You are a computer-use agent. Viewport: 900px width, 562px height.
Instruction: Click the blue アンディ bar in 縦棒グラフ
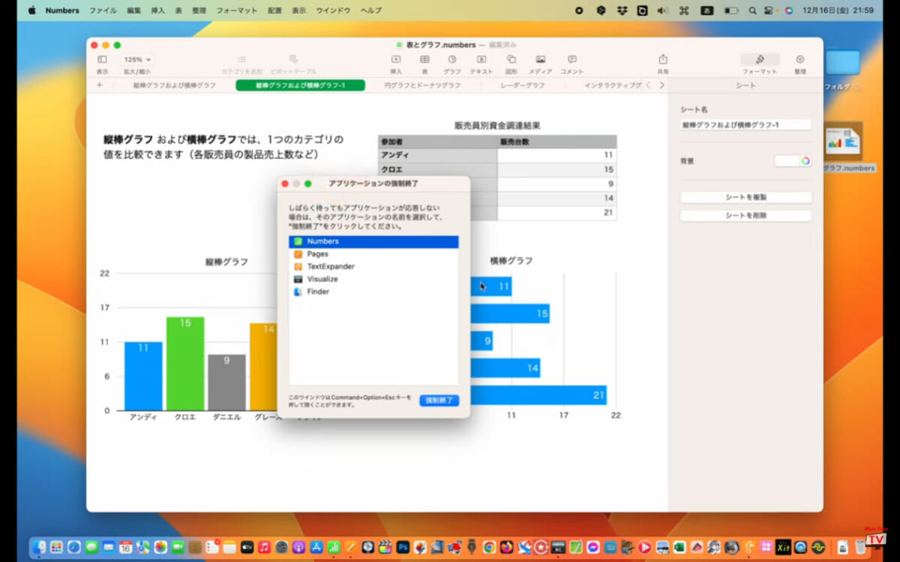143,376
